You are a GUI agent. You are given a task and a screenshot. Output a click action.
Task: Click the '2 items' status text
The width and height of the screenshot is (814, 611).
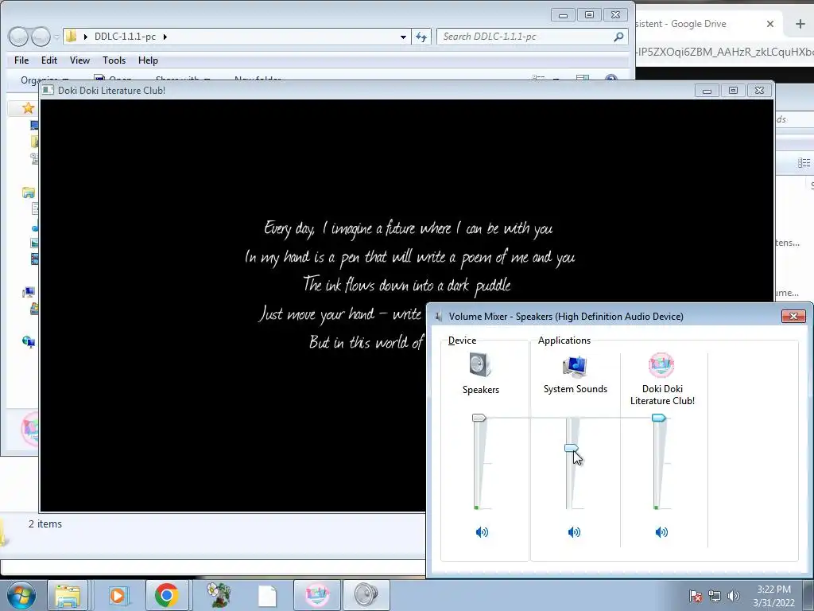pyautogui.click(x=45, y=523)
